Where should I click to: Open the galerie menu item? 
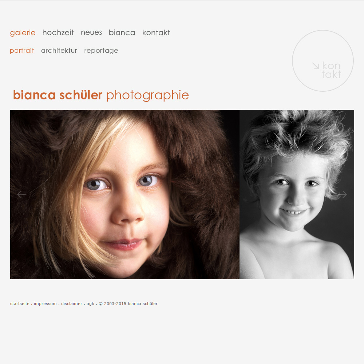(x=23, y=32)
